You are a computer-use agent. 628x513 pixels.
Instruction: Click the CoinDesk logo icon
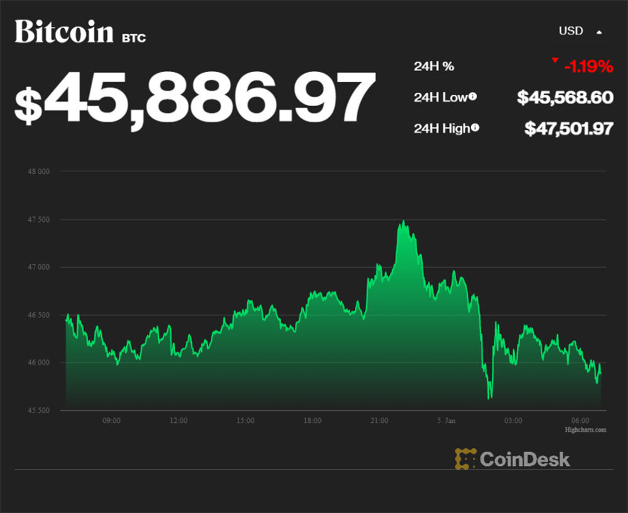(x=465, y=458)
